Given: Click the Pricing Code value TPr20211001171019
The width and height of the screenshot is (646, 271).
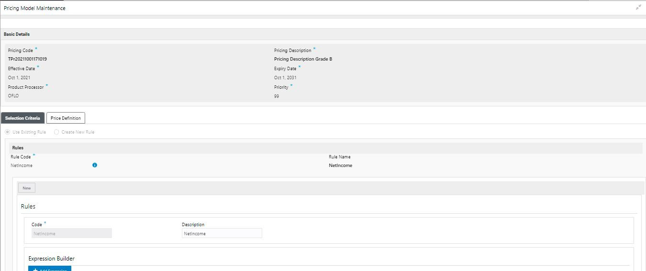Looking at the screenshot, I should click(x=27, y=59).
